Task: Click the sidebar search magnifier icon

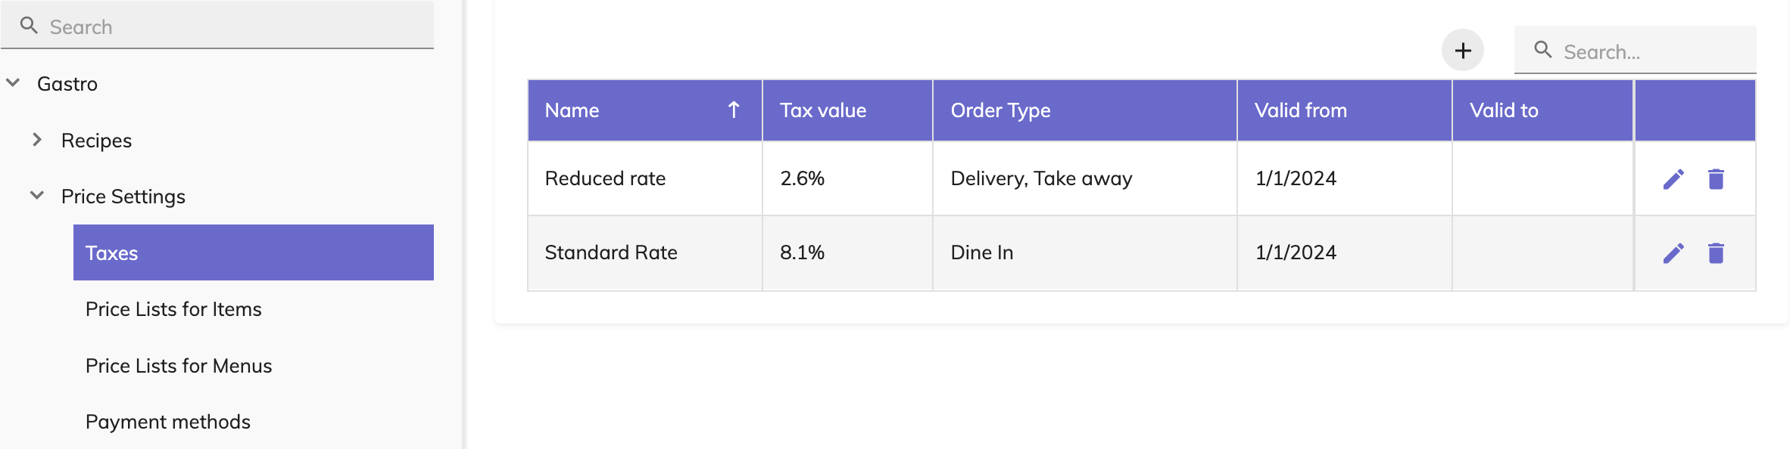Action: click(29, 26)
